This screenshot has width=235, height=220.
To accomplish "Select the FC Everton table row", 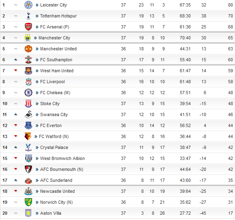I will point(118,125).
